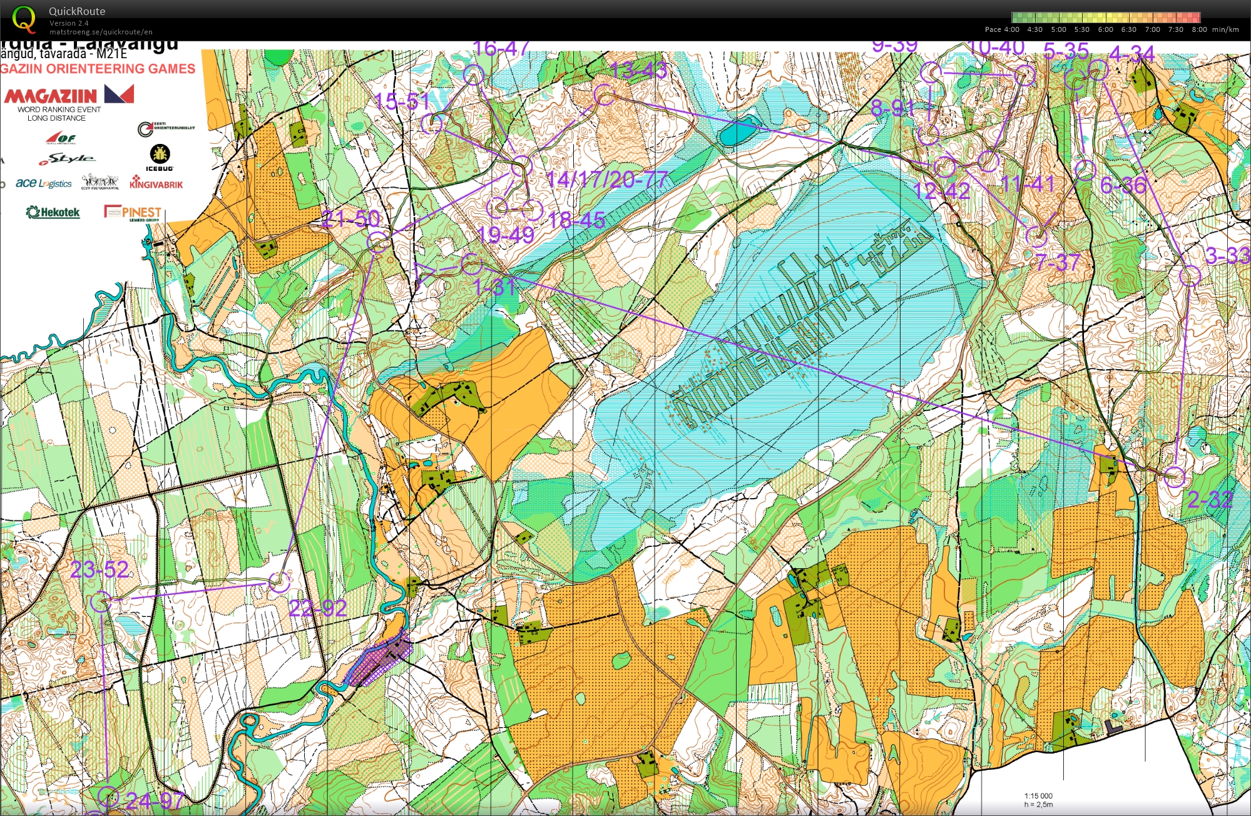The height and width of the screenshot is (816, 1251).
Task: Click control circle 2-32 on map
Action: pos(1175,477)
